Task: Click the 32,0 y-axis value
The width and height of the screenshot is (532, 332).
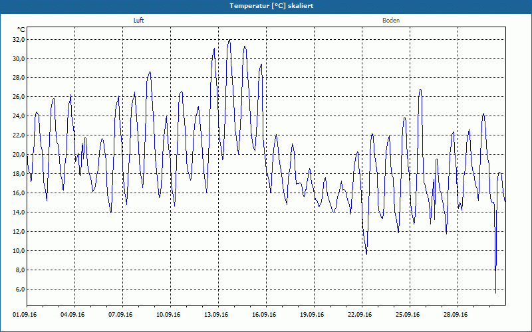Action: [19, 40]
